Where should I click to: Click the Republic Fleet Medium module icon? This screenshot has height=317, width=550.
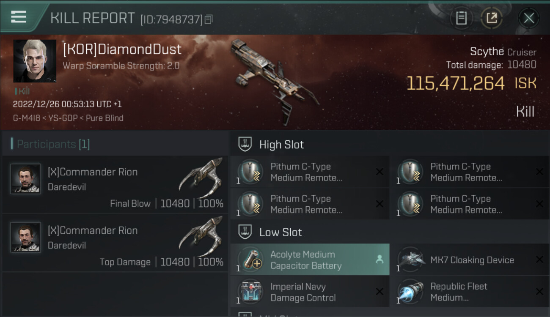point(410,292)
